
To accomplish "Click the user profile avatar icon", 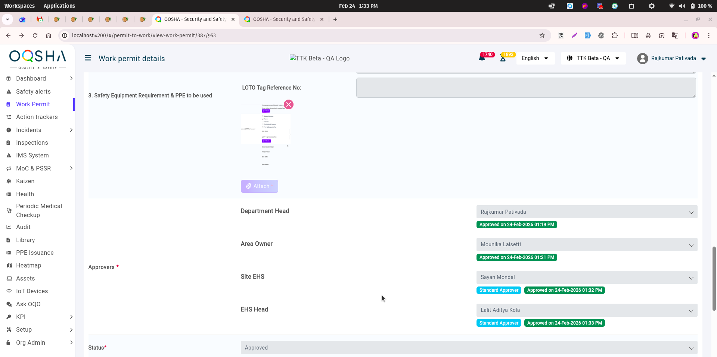I will pyautogui.click(x=642, y=59).
